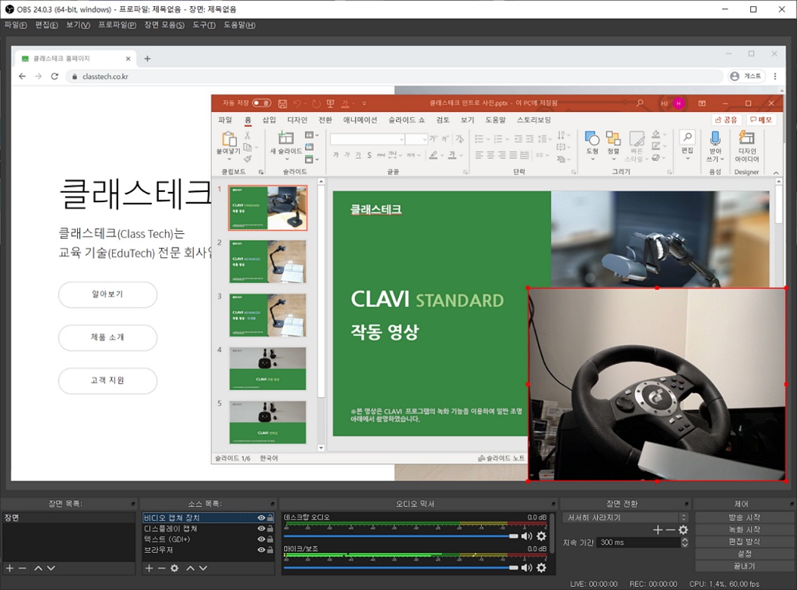Open PowerPoint font name dropdown
Viewport: 797px width, 590px height.
point(401,139)
